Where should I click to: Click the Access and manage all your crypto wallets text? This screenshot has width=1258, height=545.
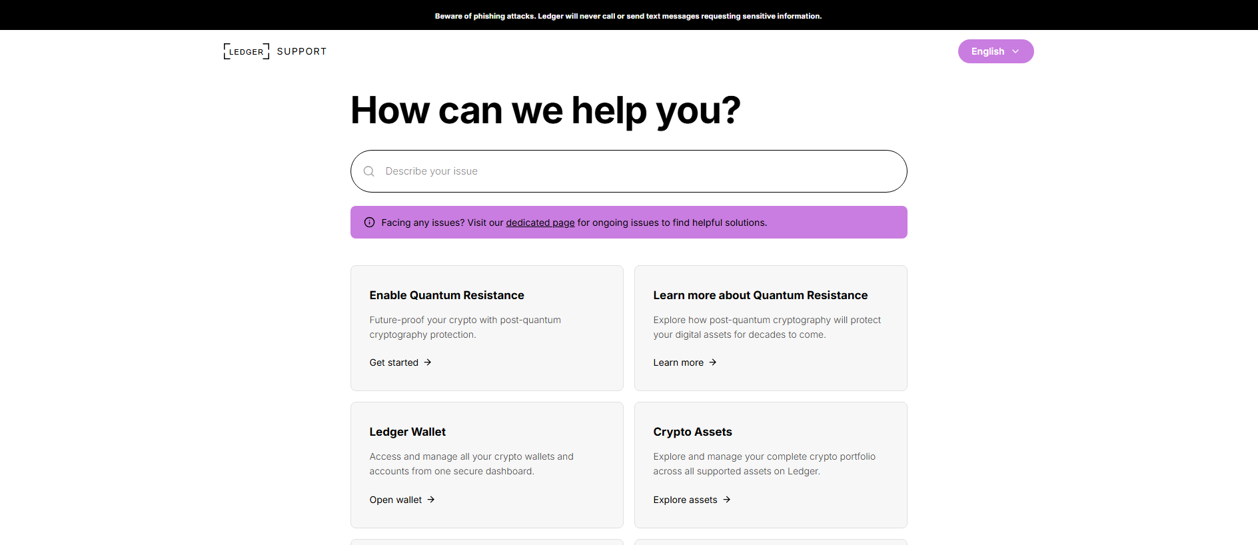coord(472,464)
